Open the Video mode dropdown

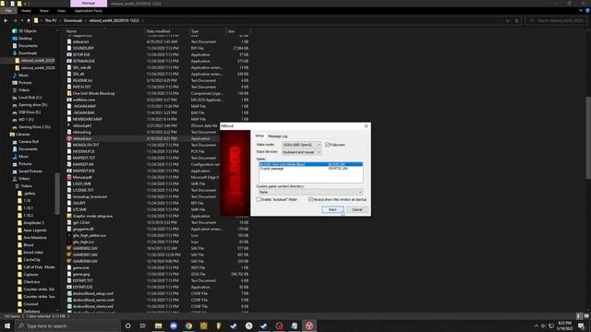tap(302, 145)
